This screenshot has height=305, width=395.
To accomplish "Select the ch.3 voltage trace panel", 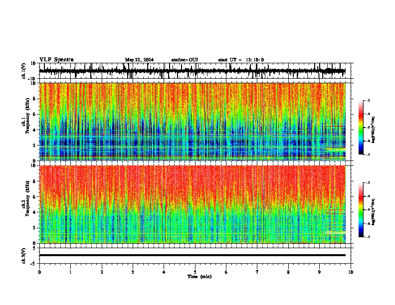I will (195, 256).
